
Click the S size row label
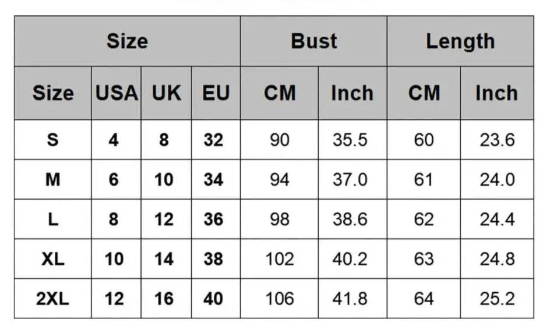pos(52,140)
